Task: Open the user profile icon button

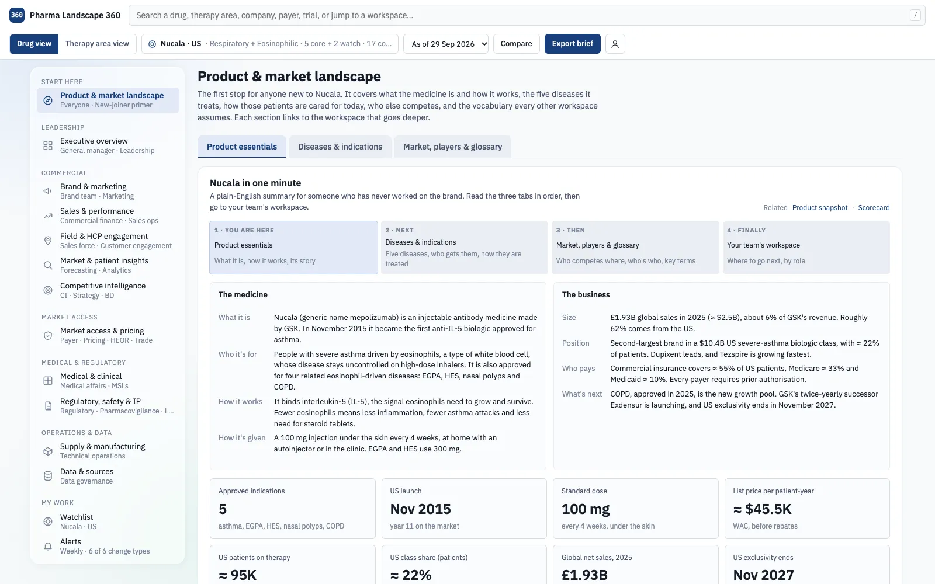Action: pyautogui.click(x=615, y=44)
